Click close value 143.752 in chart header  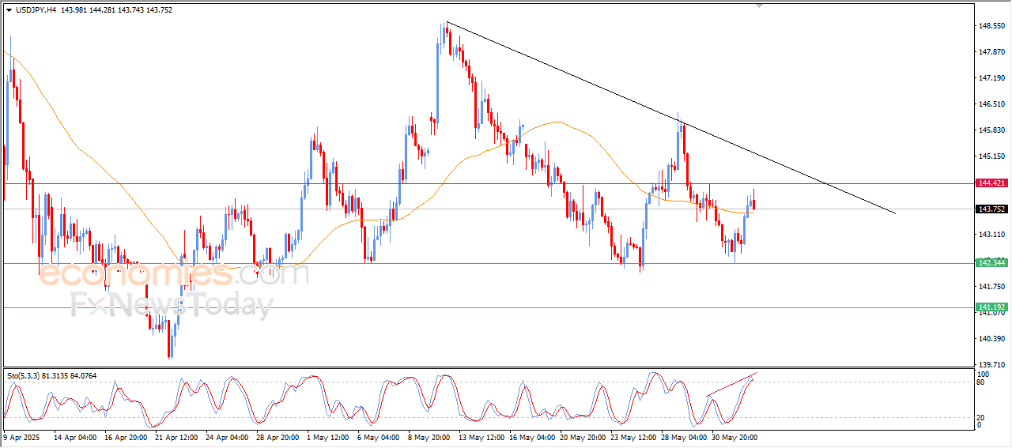coord(160,10)
